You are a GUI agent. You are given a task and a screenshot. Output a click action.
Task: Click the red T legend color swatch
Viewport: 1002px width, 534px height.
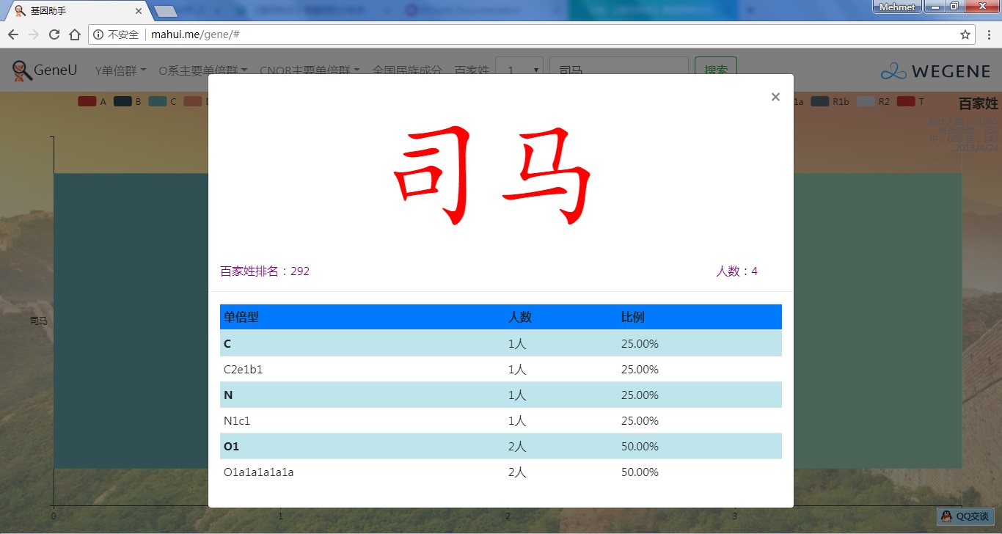click(x=906, y=102)
